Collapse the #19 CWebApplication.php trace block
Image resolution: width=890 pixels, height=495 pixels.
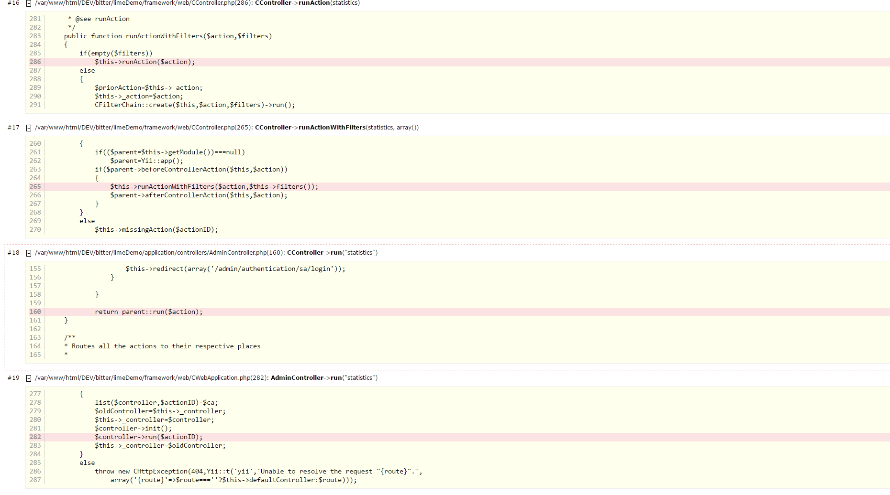(x=29, y=378)
